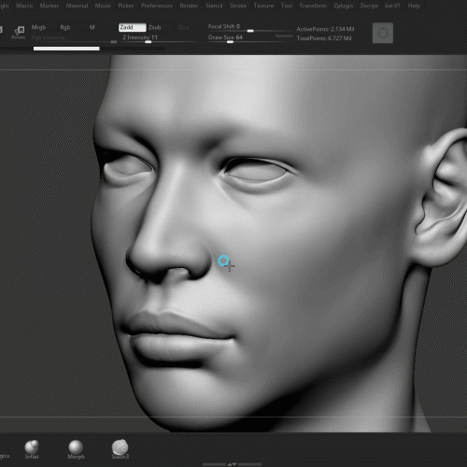Open the Zplugin menu
Screen dimensions: 467x467
344,6
